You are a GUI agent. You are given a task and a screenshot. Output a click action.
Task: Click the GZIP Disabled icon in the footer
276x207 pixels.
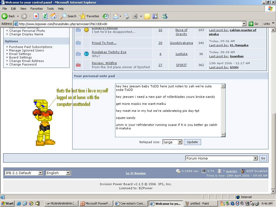(x=243, y=171)
